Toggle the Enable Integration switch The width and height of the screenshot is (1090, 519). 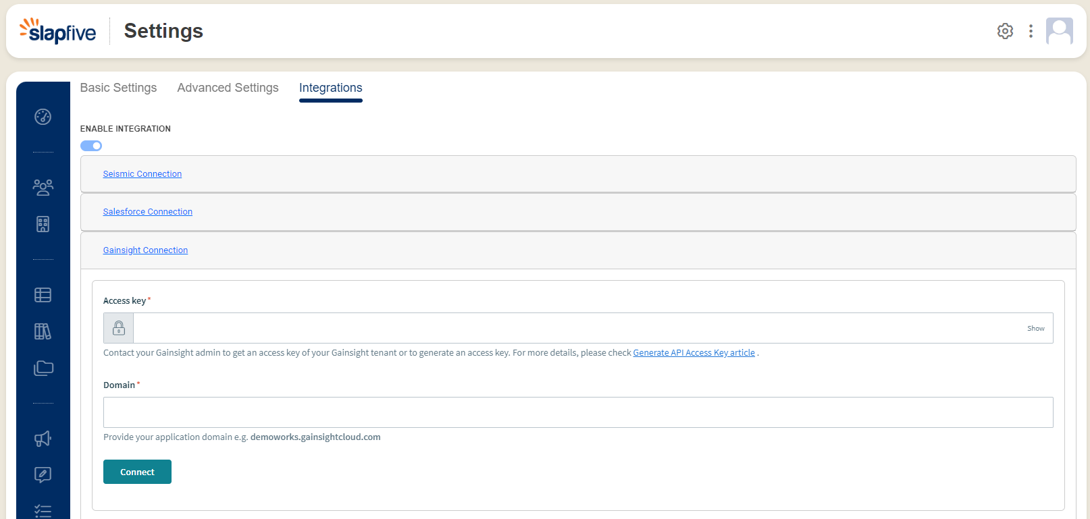(91, 146)
